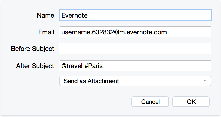Click the Email label
The image size is (221, 117).
click(46, 32)
